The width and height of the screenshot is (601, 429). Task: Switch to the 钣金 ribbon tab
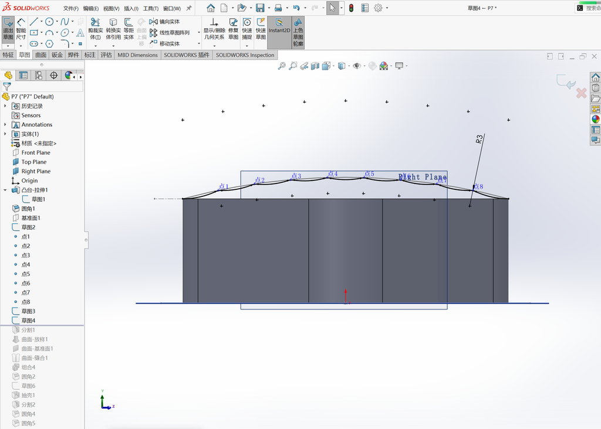click(57, 55)
